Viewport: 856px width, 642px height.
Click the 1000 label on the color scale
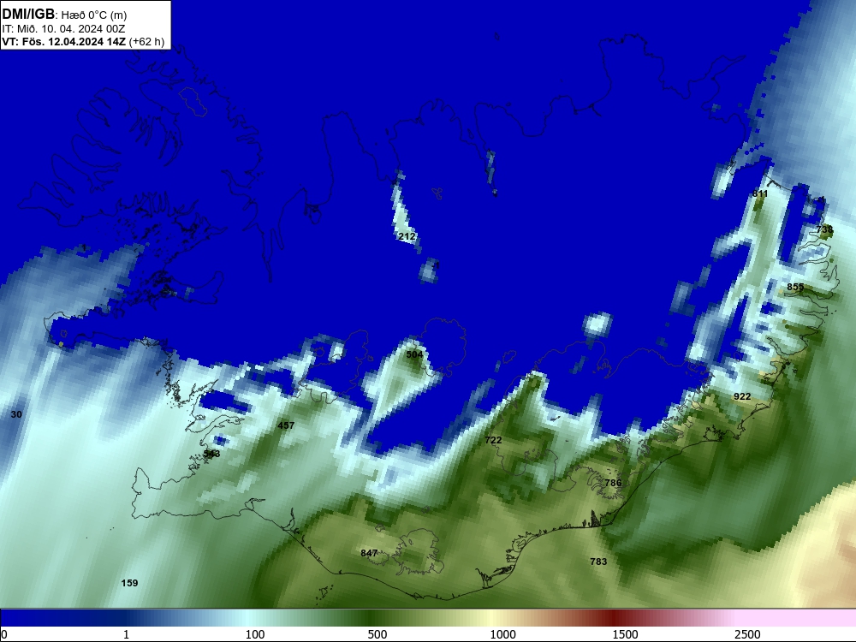tap(502, 634)
